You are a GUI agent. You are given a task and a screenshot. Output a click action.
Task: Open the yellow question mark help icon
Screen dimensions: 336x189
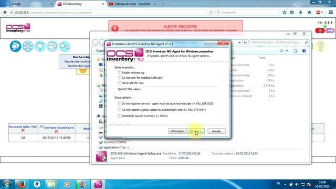coord(320,46)
